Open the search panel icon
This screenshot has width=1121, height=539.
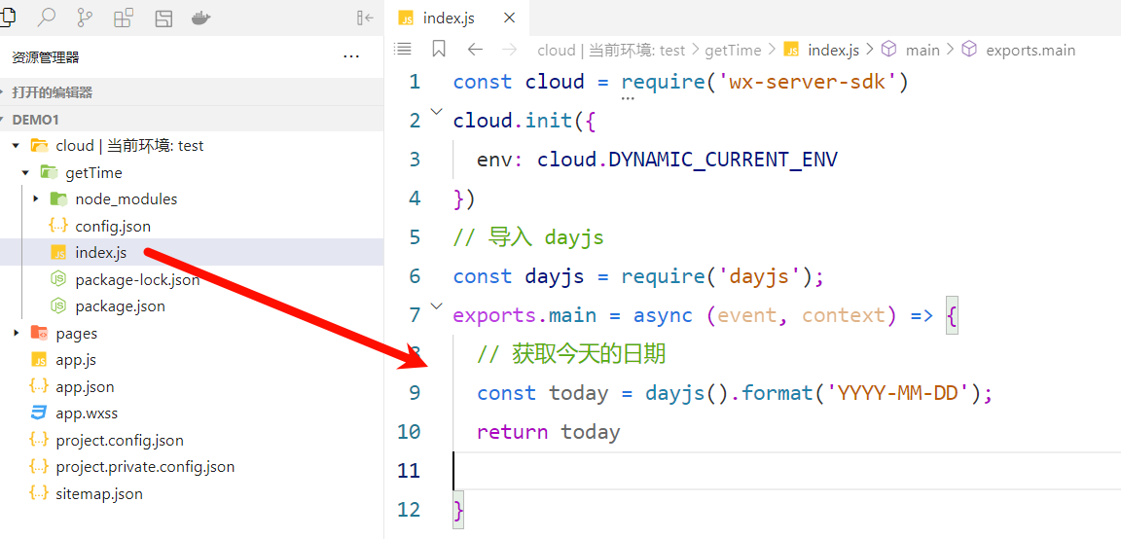click(x=47, y=18)
